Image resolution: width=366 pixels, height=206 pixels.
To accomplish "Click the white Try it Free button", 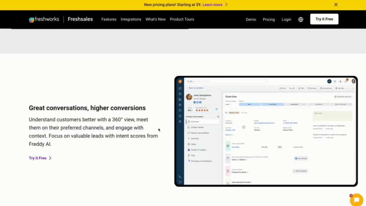I will pos(324,19).
